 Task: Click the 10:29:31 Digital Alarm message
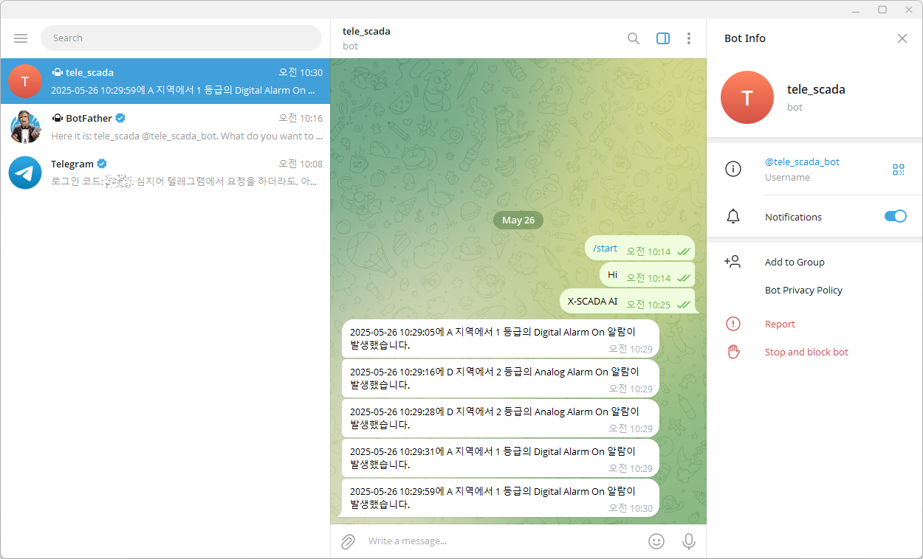coord(501,458)
